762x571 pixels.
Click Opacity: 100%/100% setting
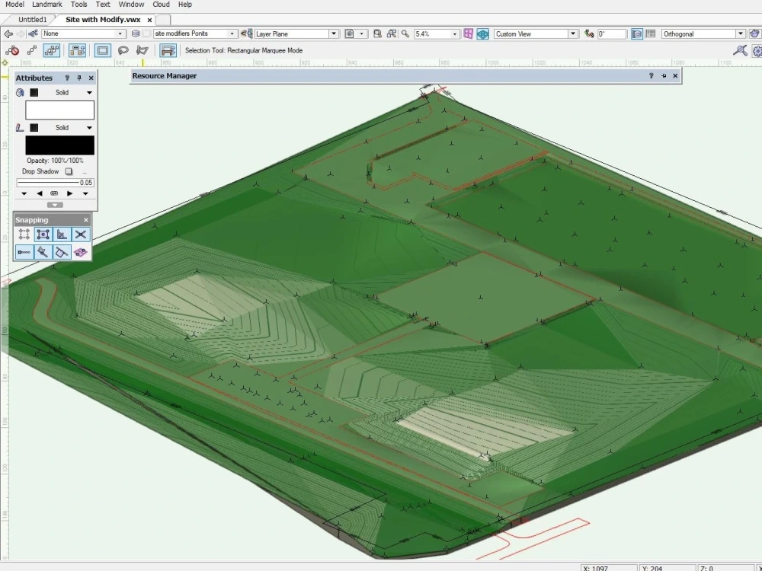coord(55,161)
